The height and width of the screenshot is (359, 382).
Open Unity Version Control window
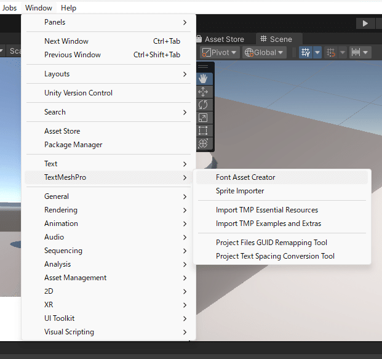[108, 93]
